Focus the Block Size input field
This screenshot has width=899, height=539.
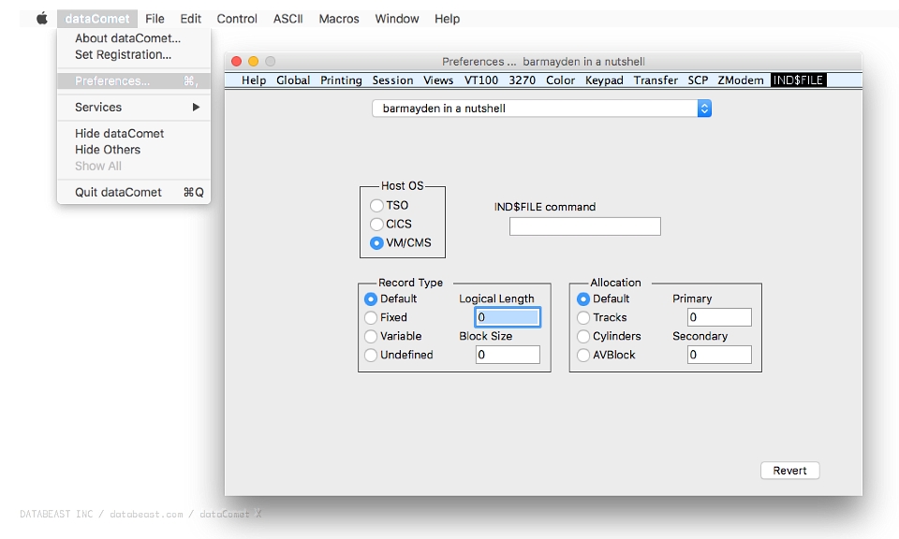pos(508,355)
